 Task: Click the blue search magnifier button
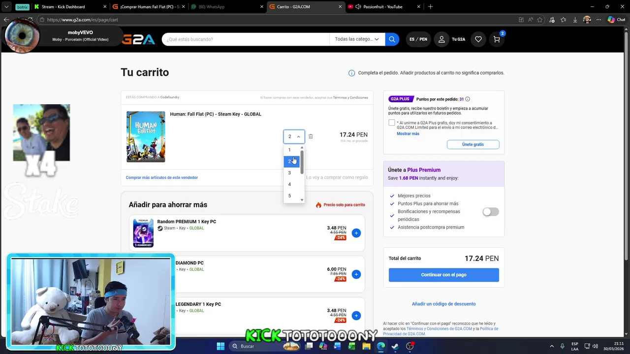pos(392,39)
